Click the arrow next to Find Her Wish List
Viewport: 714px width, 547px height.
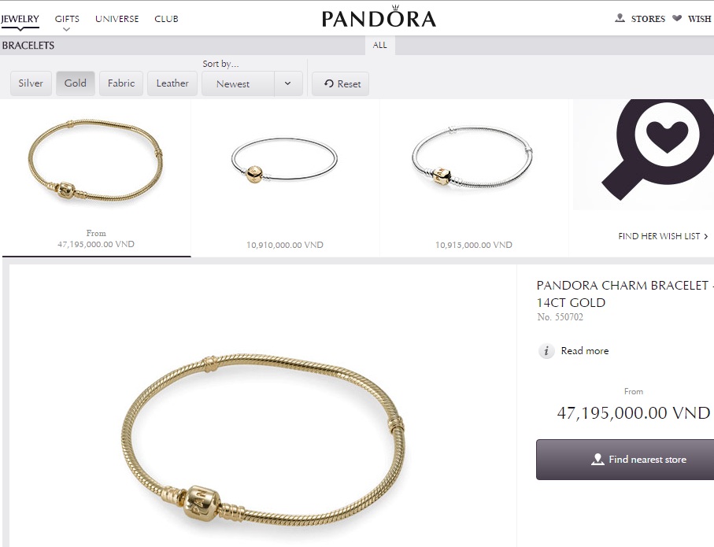point(706,236)
